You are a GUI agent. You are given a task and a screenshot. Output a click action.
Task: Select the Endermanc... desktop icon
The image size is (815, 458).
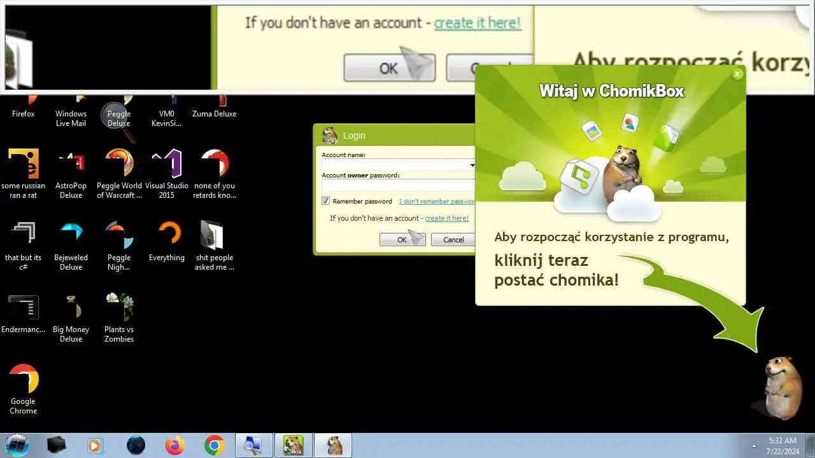click(x=24, y=312)
